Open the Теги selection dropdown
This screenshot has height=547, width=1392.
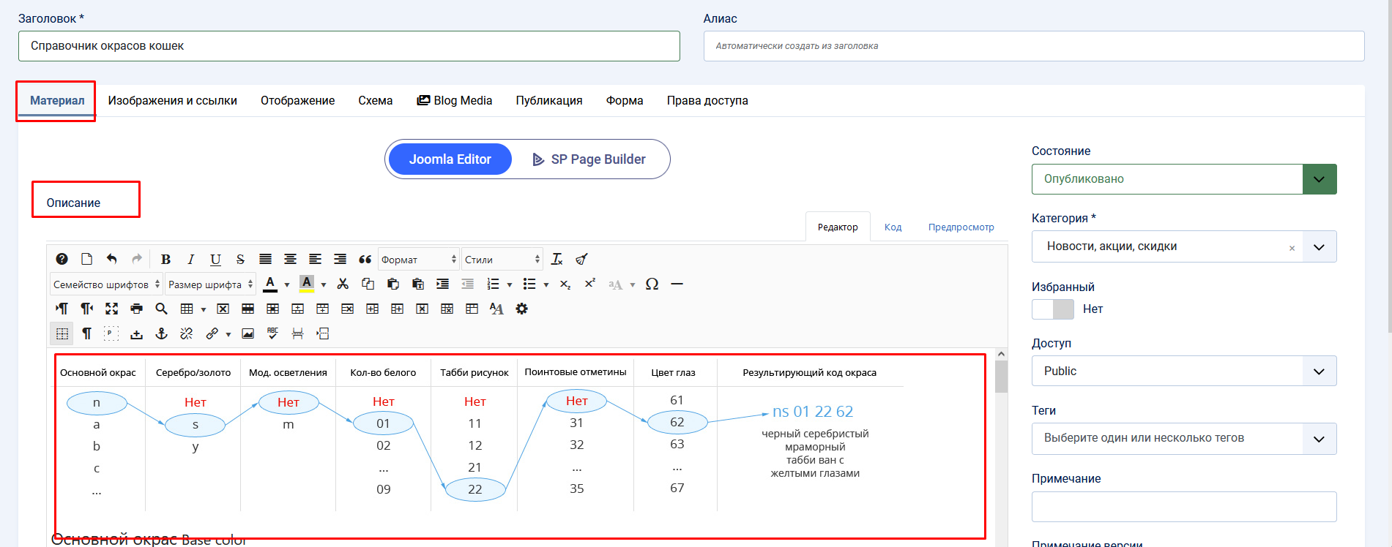(x=1184, y=438)
